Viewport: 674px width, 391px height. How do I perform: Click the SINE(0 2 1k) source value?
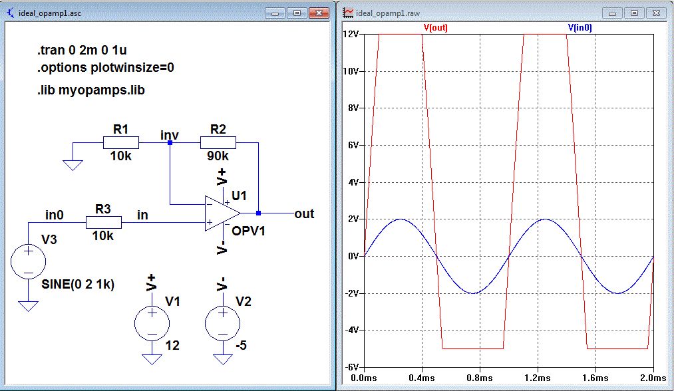(x=78, y=284)
